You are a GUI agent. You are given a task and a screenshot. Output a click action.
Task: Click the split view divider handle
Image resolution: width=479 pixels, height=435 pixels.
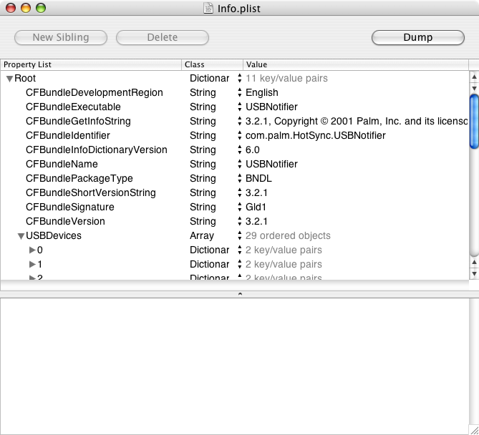pyautogui.click(x=240, y=294)
